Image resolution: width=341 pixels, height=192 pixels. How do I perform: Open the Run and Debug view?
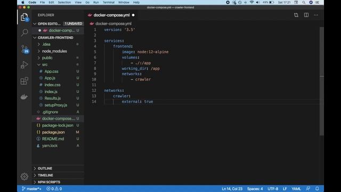(x=25, y=65)
